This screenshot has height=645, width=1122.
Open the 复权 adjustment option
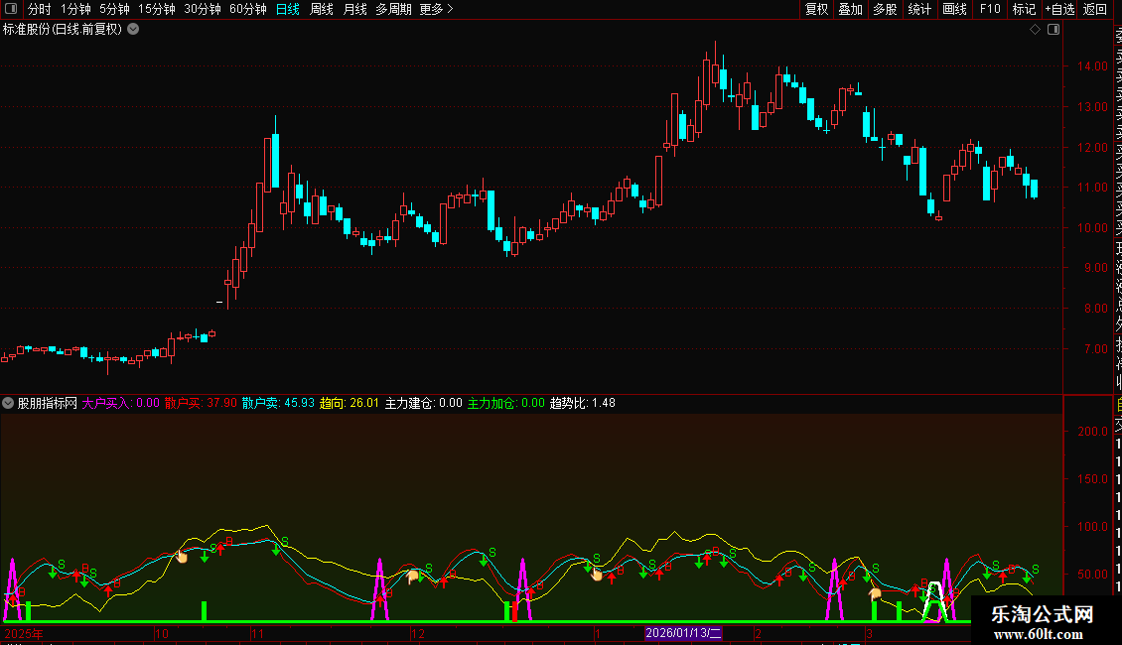(816, 9)
